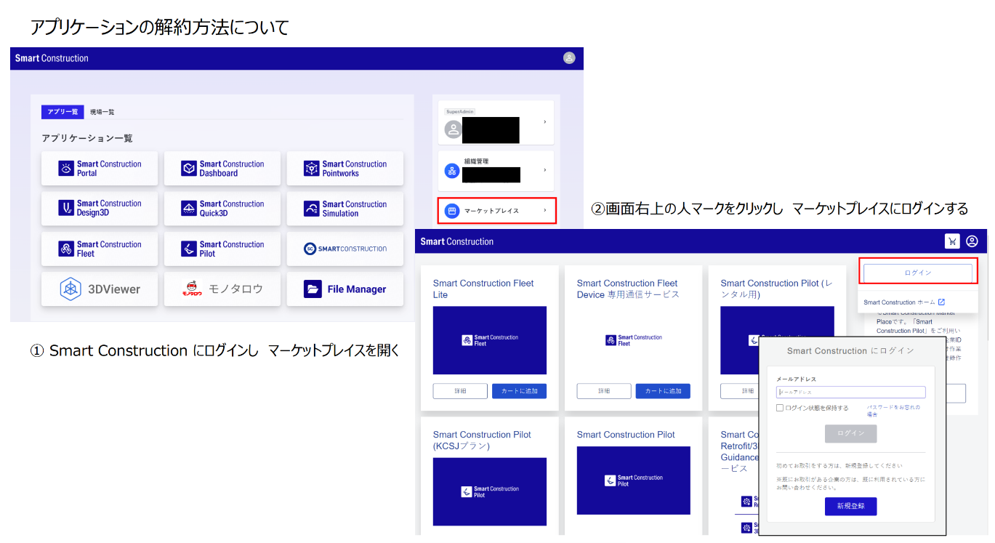995x543 pixels.
Task: Switch to the アプリ一覧 tab
Action: pos(63,112)
